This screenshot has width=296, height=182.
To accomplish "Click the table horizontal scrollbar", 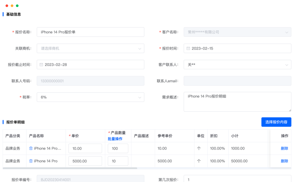I will pyautogui.click(x=70, y=168).
